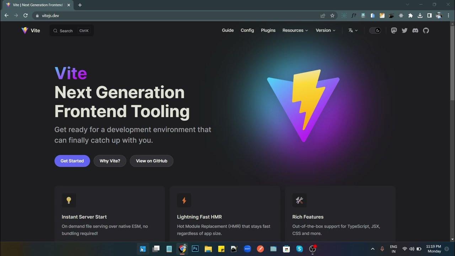This screenshot has height=256, width=455.
Task: Click the Why Vite? button
Action: click(x=110, y=161)
